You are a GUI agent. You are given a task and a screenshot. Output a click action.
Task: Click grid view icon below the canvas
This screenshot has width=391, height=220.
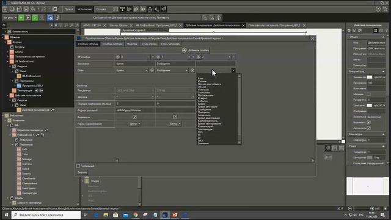(328, 148)
